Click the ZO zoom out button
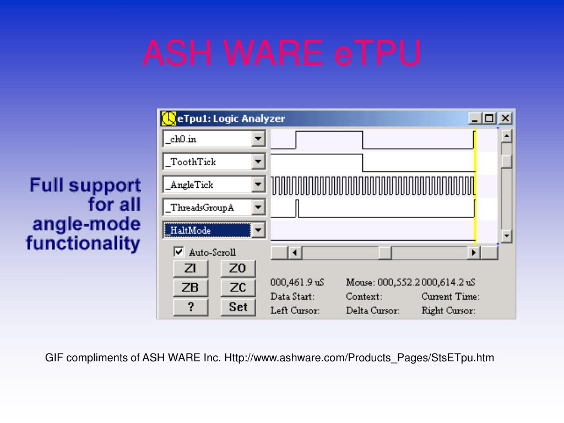 coord(238,268)
